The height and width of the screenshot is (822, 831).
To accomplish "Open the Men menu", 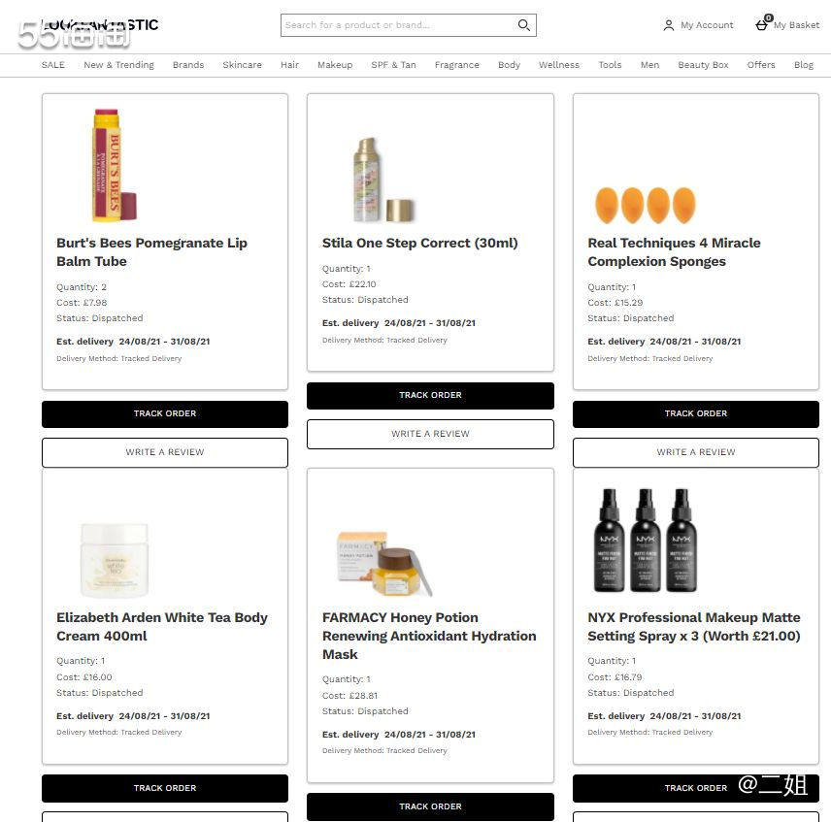I will tap(649, 65).
